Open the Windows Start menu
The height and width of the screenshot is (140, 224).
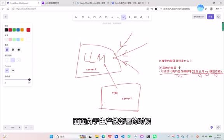click(51, 136)
